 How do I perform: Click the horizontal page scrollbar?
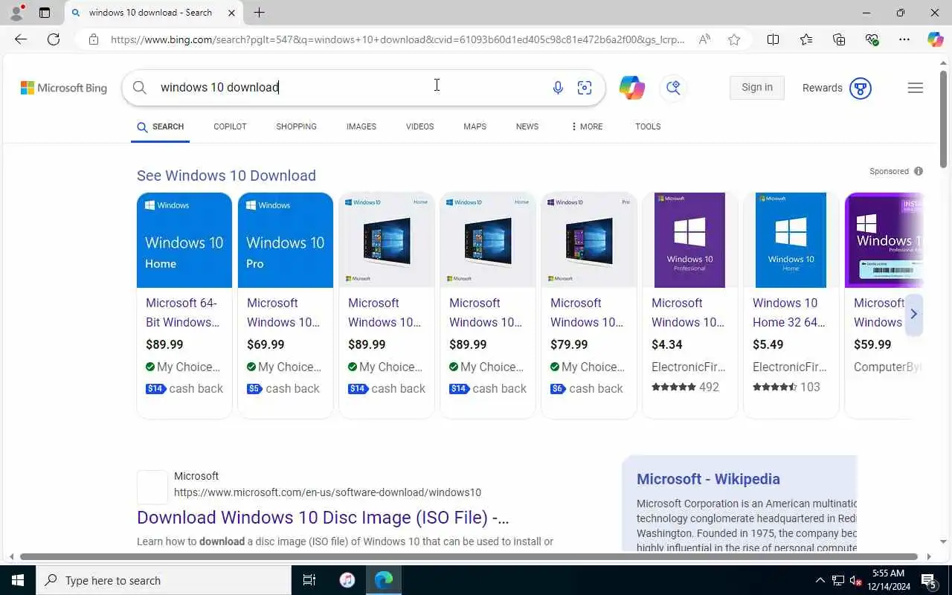469,556
